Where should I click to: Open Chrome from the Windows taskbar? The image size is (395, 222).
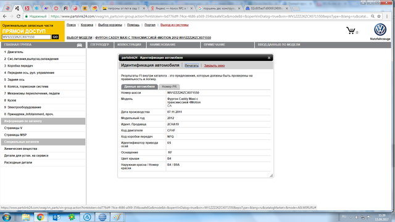40,217
